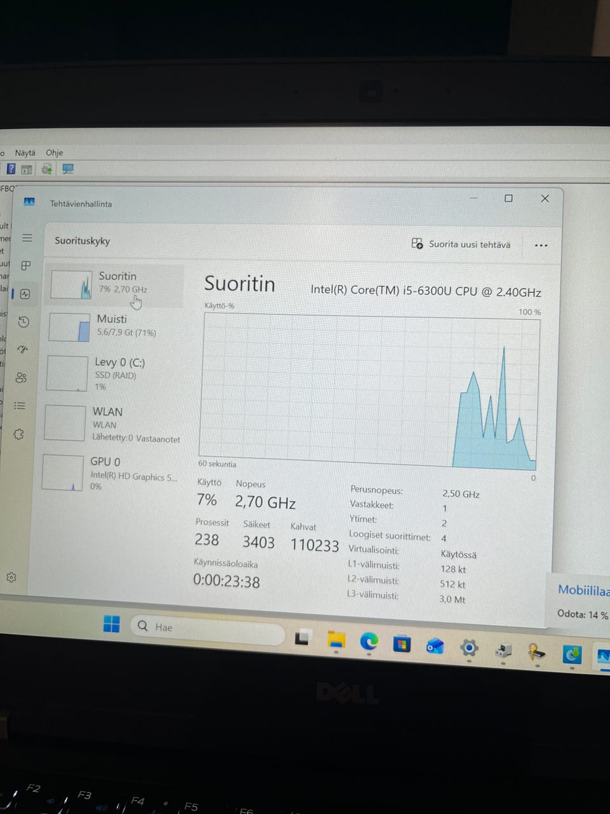
Task: Select the WLAN network item
Action: coord(112,424)
